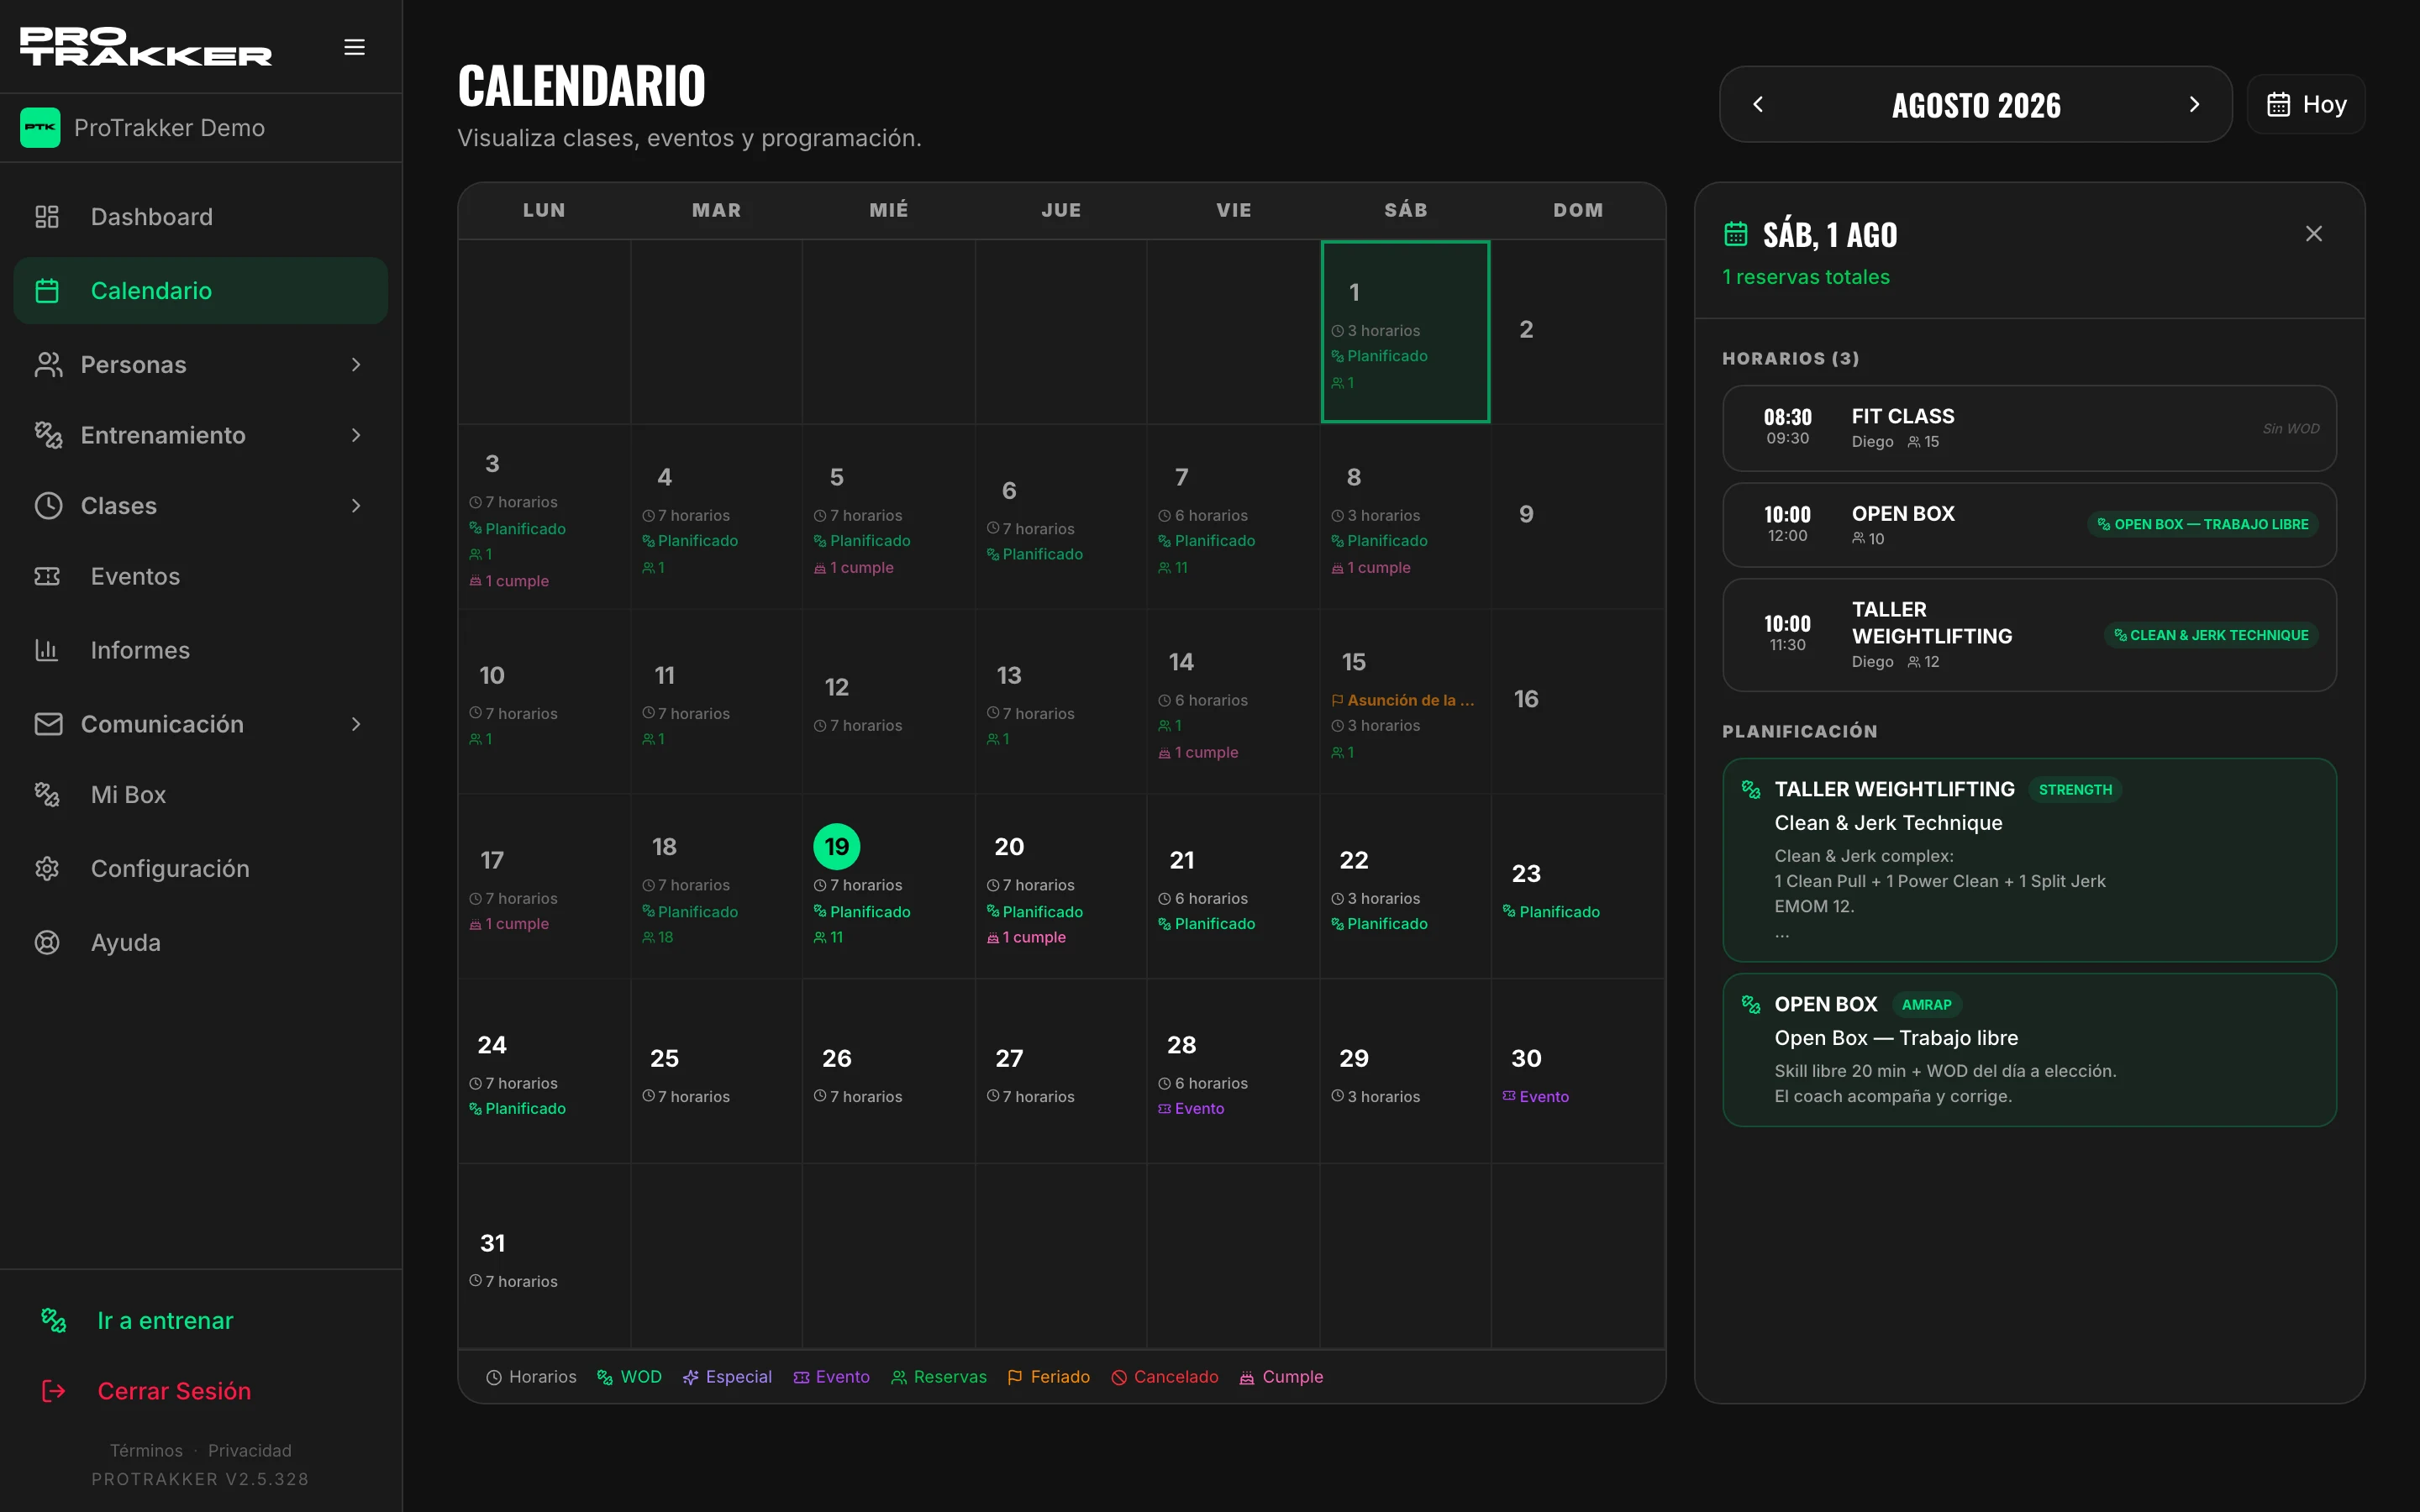Open the Informes menu item
The height and width of the screenshot is (1512, 2420).
[201, 650]
